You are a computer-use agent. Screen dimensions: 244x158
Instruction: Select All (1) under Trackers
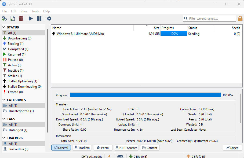click(x=24, y=144)
